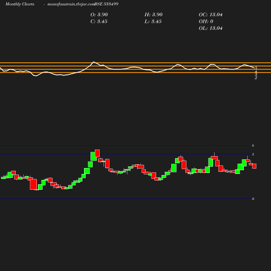Image resolution: width=271 pixels, height=271 pixels.
Task: Click the 'OH: 0' reading
Action: pos(206,21)
